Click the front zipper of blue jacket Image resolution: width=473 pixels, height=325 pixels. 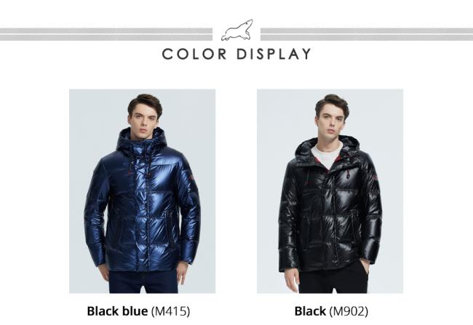148,211
